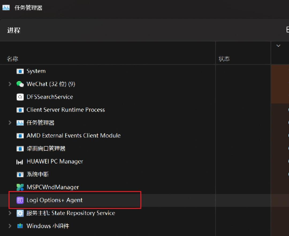Select the Client Server Runtime Process name
The width and height of the screenshot is (289, 236).
point(66,110)
